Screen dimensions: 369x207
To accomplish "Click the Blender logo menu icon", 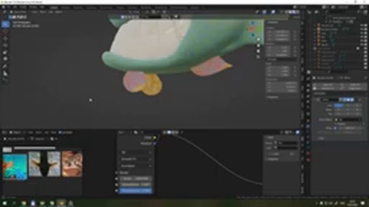I will point(3,7).
